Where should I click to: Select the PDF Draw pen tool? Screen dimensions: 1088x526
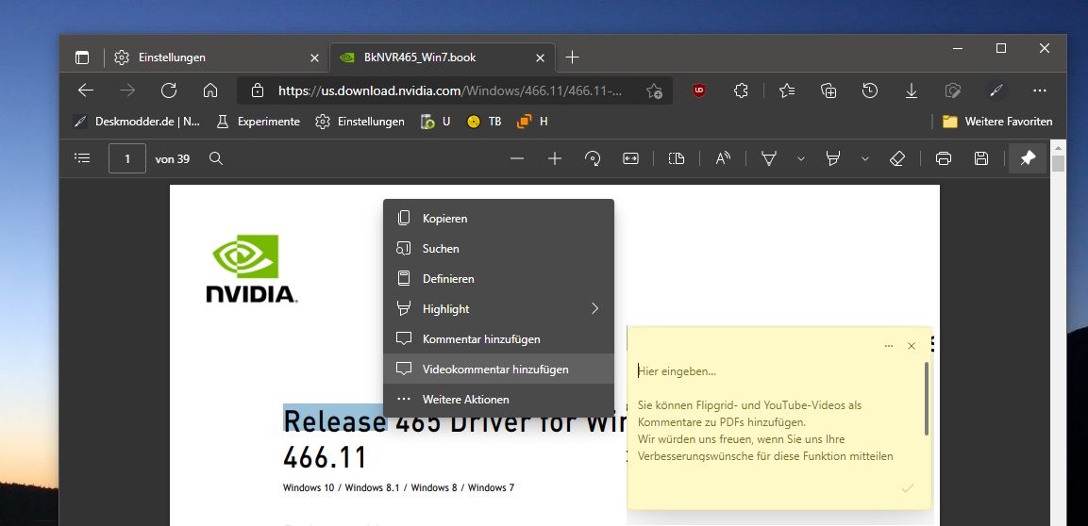click(769, 158)
